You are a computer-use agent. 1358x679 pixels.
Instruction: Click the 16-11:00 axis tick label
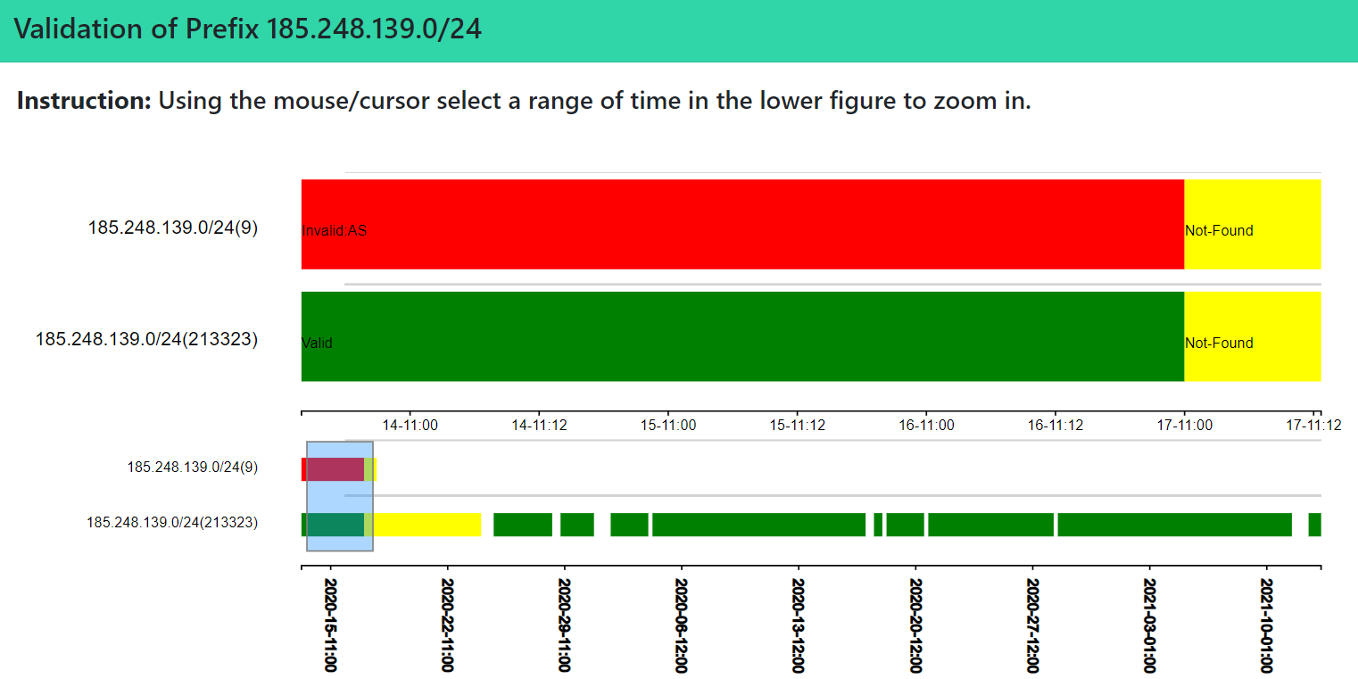pos(926,426)
